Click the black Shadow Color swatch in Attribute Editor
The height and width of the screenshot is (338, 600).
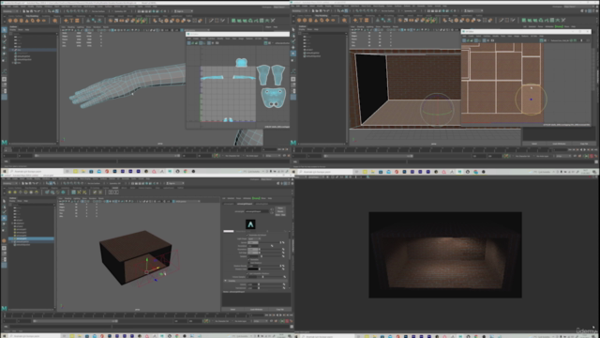253,269
